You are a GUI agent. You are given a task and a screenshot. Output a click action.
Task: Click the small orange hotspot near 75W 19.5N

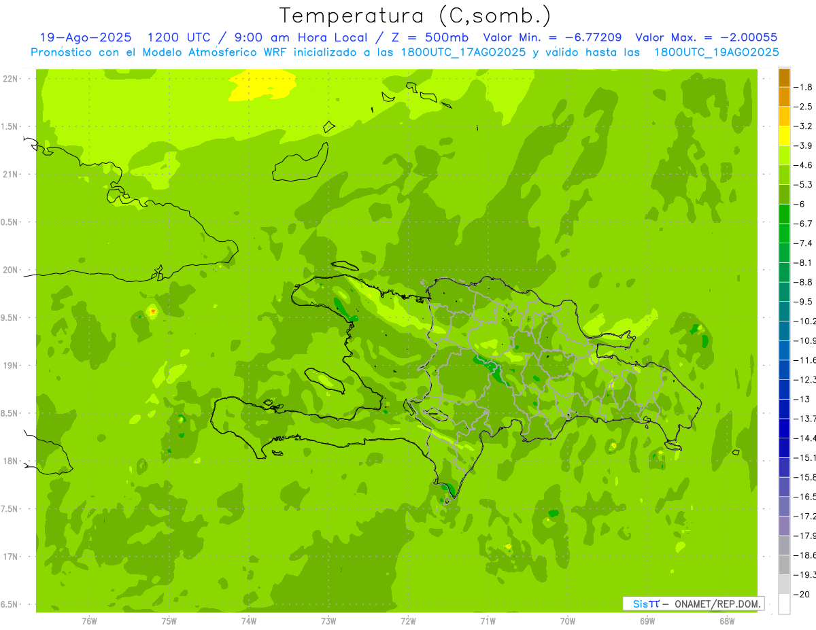153,311
